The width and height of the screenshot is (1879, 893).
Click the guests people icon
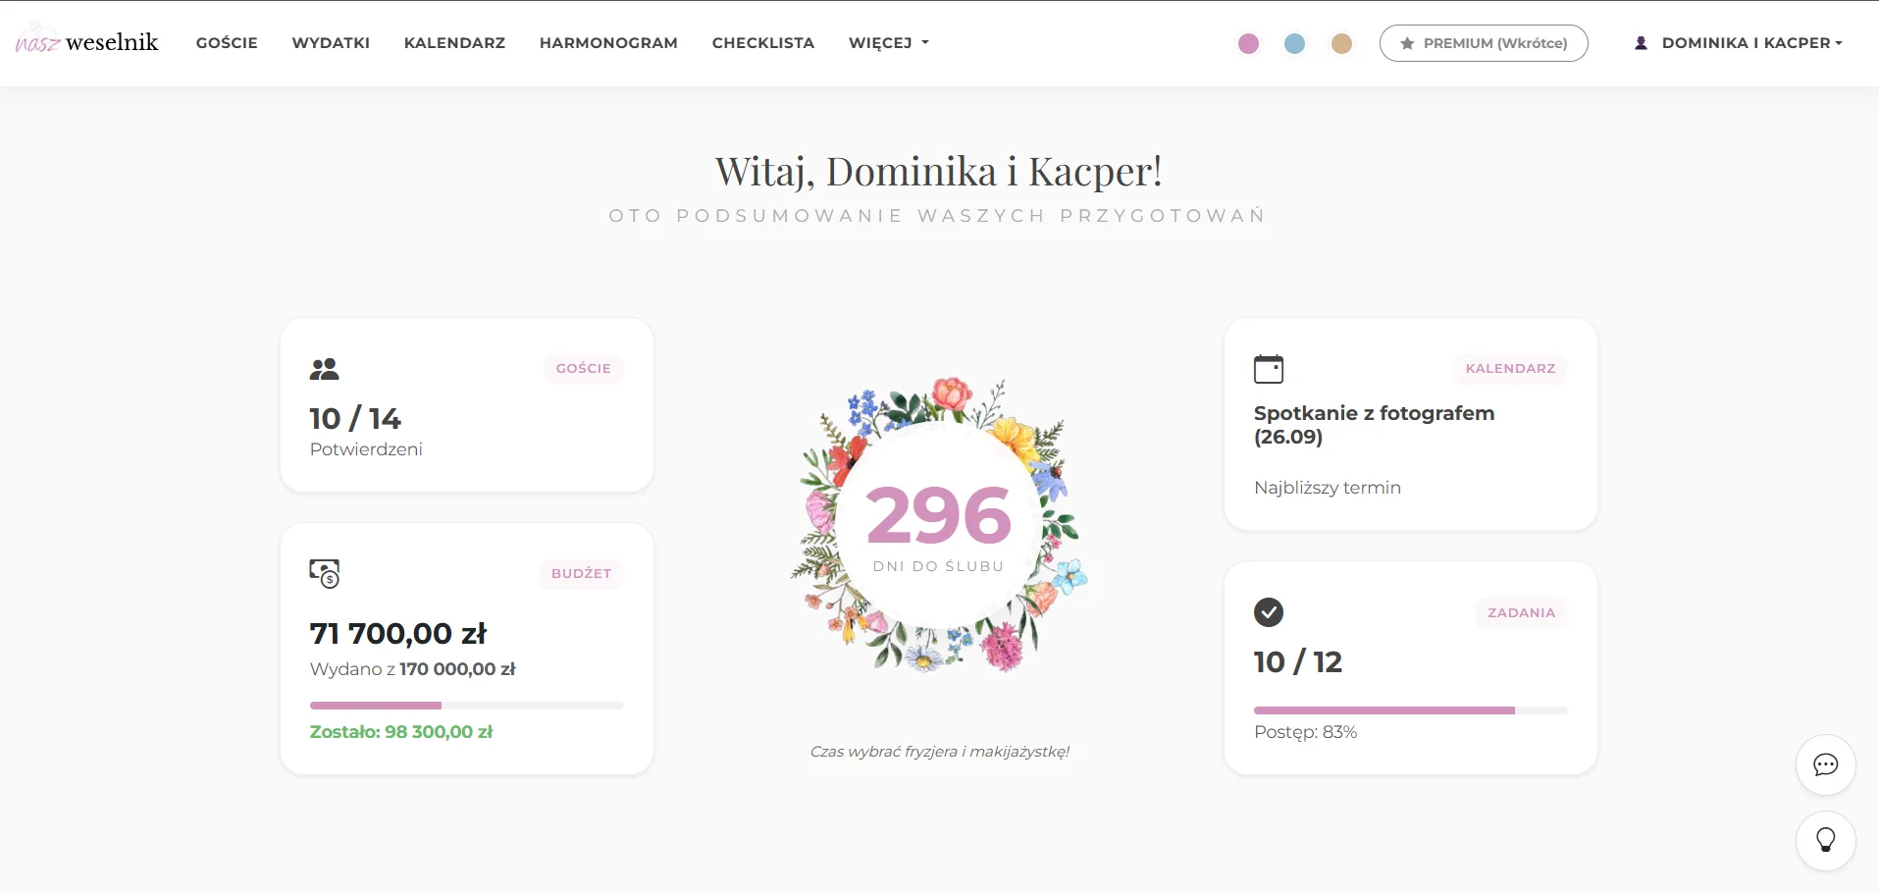324,369
